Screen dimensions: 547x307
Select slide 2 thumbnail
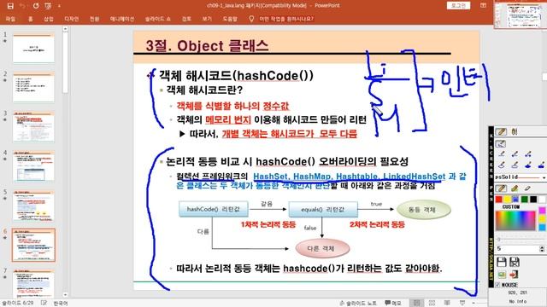pos(33,88)
